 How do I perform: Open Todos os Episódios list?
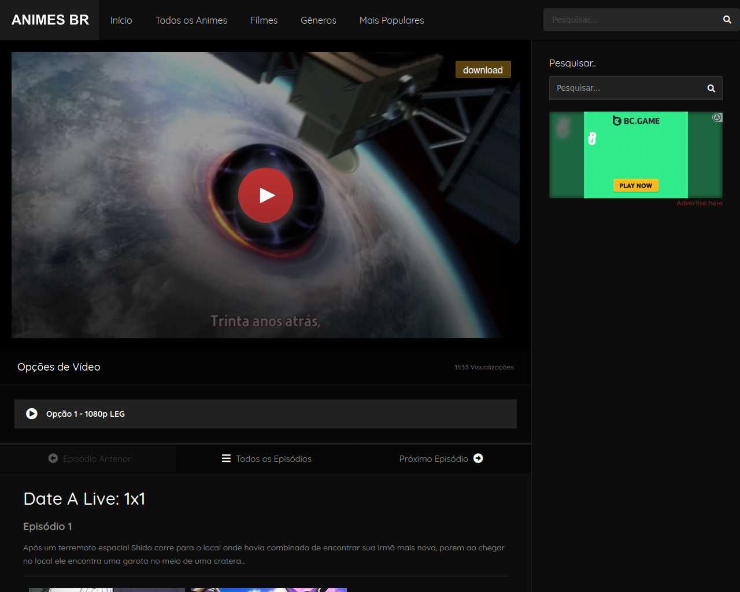coord(266,458)
